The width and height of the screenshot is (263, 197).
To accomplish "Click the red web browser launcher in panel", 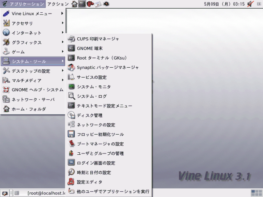I will click(90, 4).
